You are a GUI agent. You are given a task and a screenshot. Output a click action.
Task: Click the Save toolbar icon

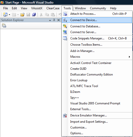28,15
